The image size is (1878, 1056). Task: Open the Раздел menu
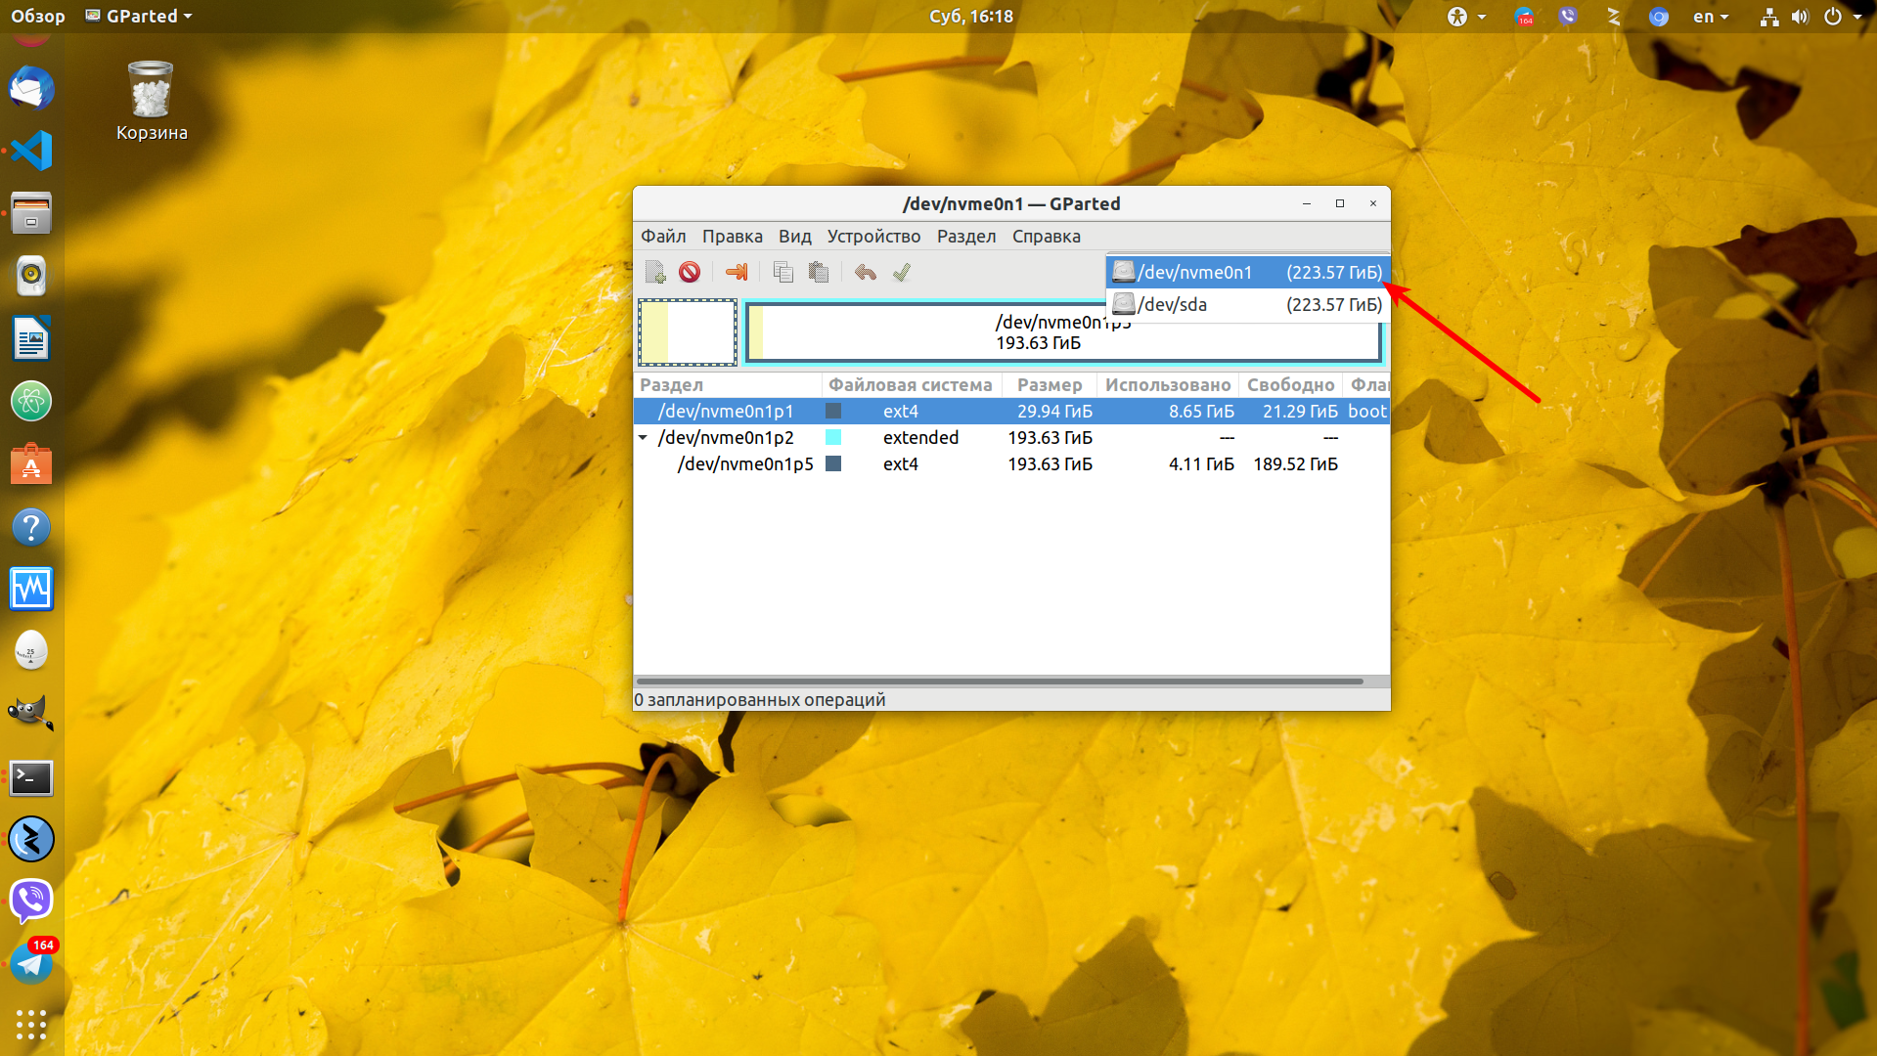(x=966, y=236)
